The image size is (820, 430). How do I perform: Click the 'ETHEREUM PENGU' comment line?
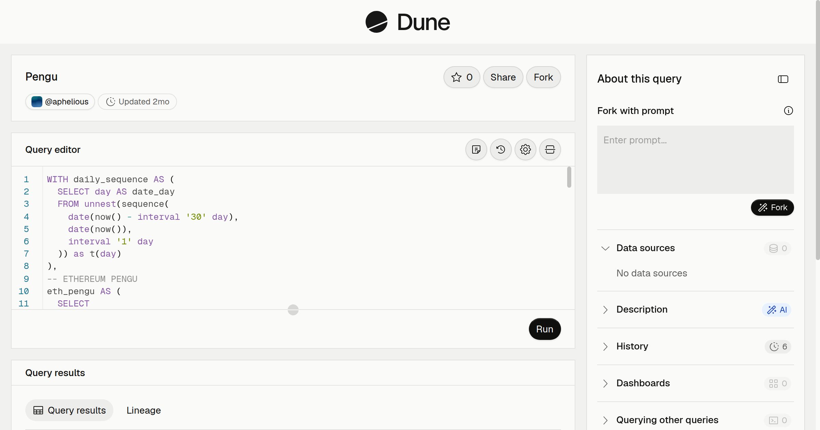92,279
